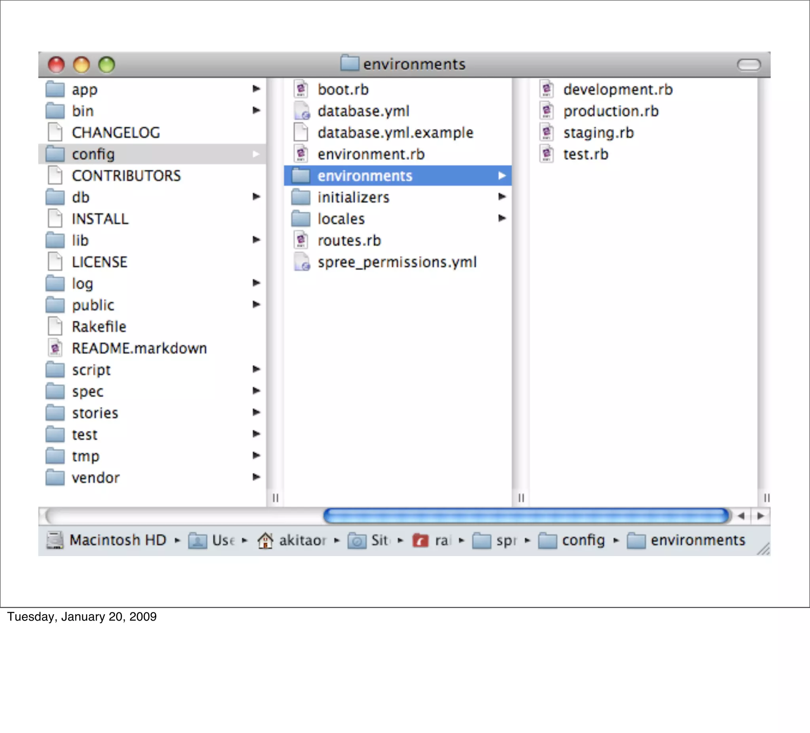
Task: Click Macintosh HD drive icon in path bar
Action: 55,540
